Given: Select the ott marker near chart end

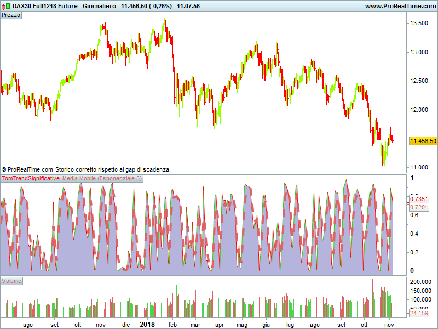Looking at the screenshot, I should pos(364,325).
